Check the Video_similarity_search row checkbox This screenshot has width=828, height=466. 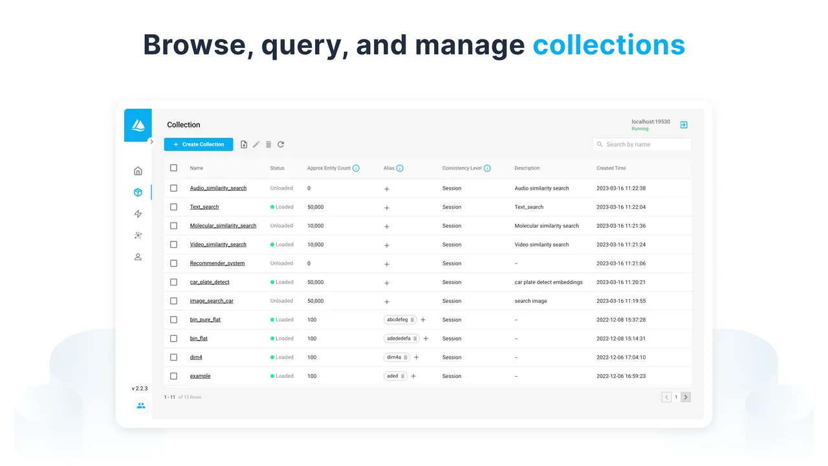(173, 245)
